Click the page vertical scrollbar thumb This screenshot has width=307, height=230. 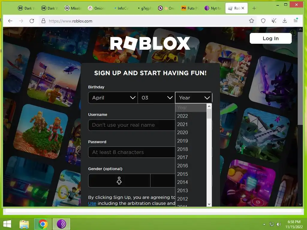[x=300, y=78]
